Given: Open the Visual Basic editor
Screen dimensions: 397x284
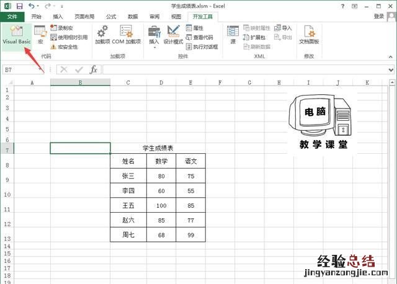Looking at the screenshot, I should (16, 35).
